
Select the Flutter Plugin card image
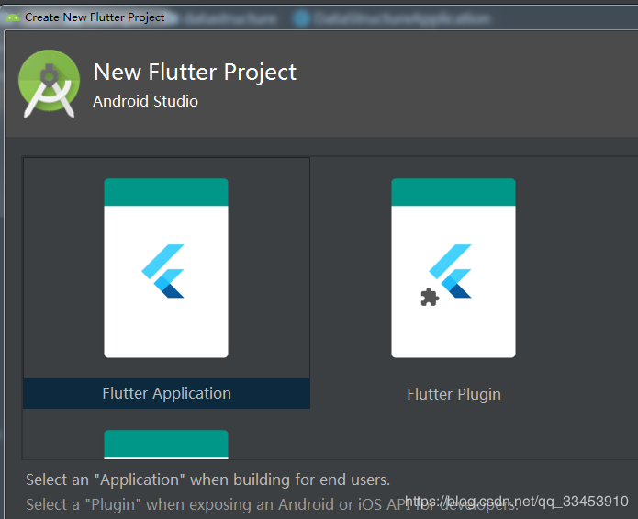click(453, 268)
